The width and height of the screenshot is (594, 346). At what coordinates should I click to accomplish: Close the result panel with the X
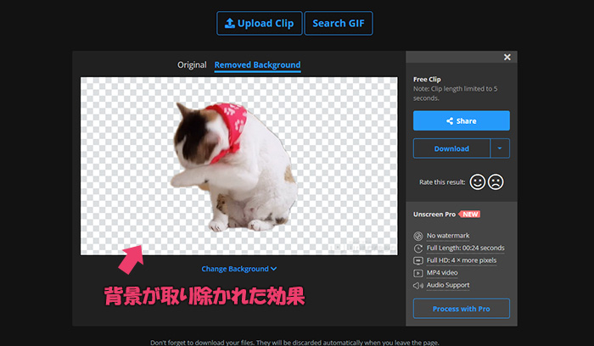(507, 57)
